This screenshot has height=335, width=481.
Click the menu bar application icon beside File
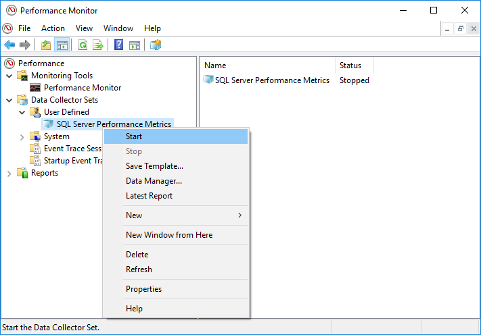coord(7,28)
